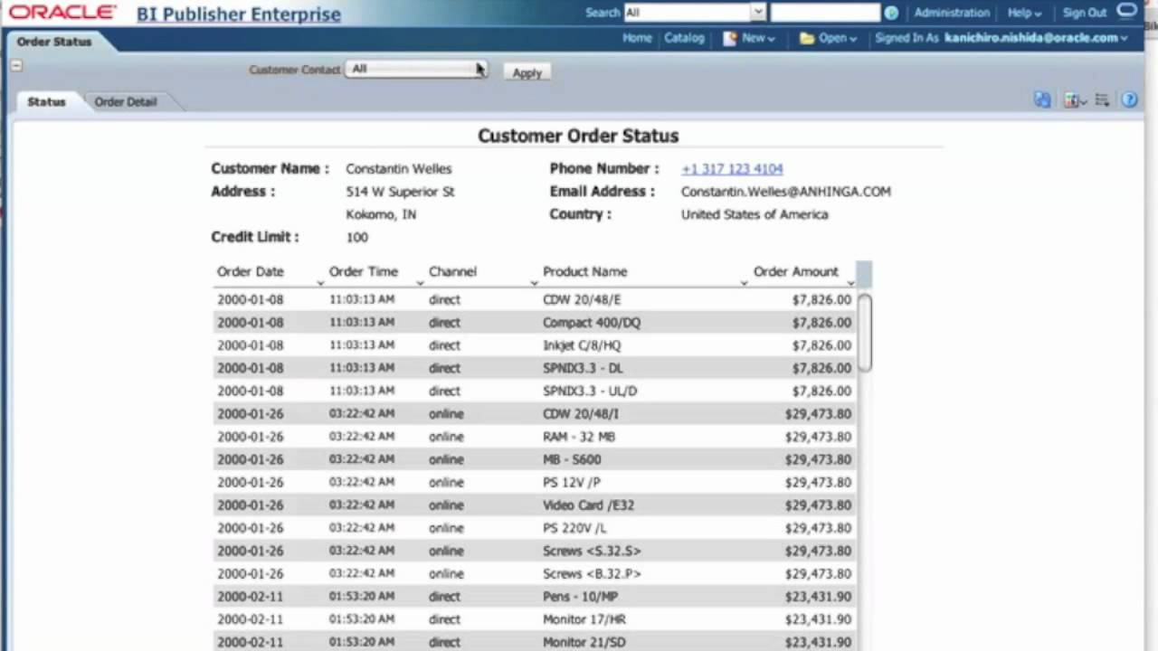Collapse the parameters area minus icon
This screenshot has width=1158, height=651.
coord(15,66)
